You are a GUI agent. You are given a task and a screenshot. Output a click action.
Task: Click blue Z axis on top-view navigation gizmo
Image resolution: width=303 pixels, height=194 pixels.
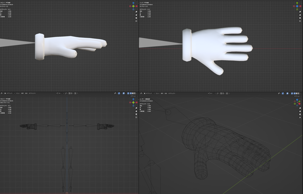coord(297,6)
